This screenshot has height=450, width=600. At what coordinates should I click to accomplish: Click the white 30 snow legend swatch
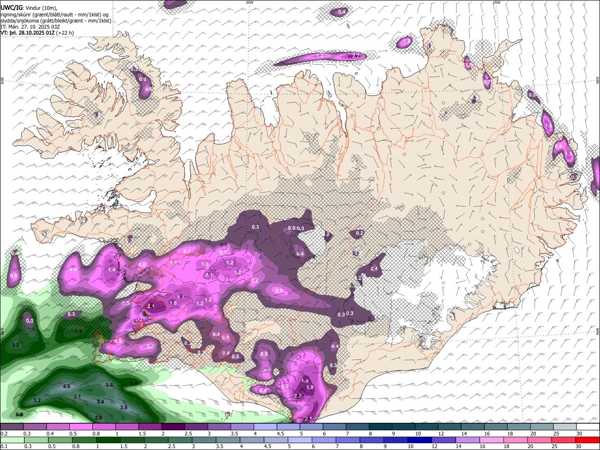(x=588, y=427)
